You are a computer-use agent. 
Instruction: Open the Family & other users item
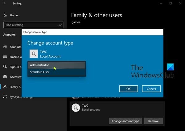[12, 87]
